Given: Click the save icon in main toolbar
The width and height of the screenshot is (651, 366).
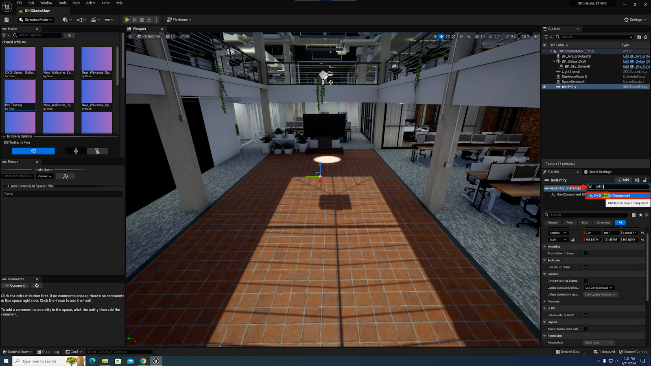Looking at the screenshot, I should point(7,20).
